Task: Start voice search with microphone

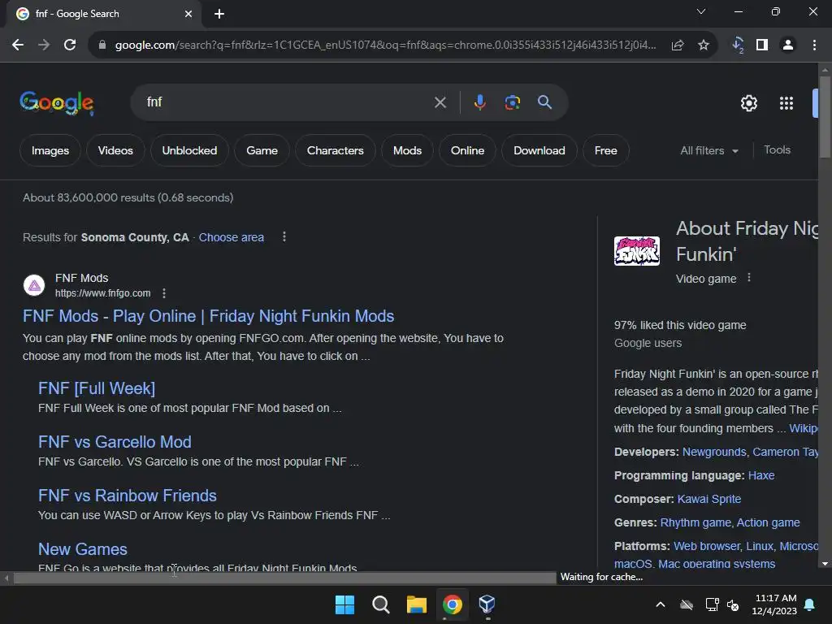Action: point(479,102)
